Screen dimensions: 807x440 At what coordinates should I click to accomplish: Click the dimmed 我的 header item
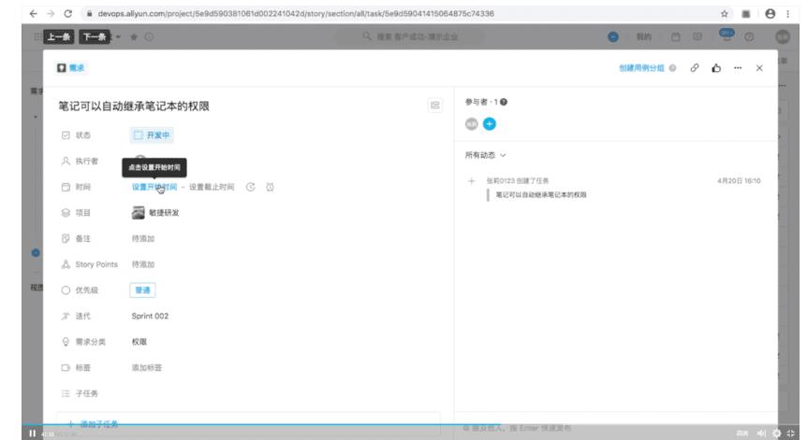pyautogui.click(x=644, y=37)
